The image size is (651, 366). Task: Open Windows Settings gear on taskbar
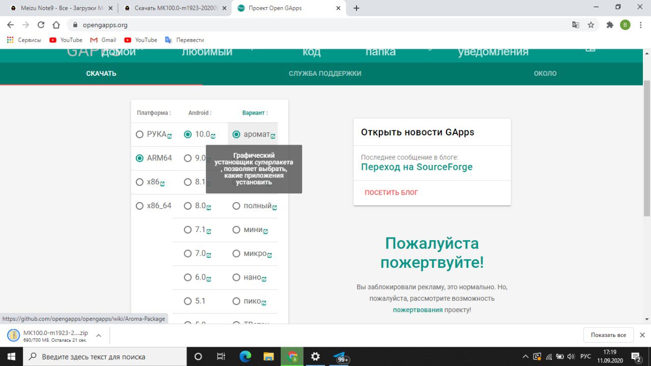pyautogui.click(x=315, y=356)
